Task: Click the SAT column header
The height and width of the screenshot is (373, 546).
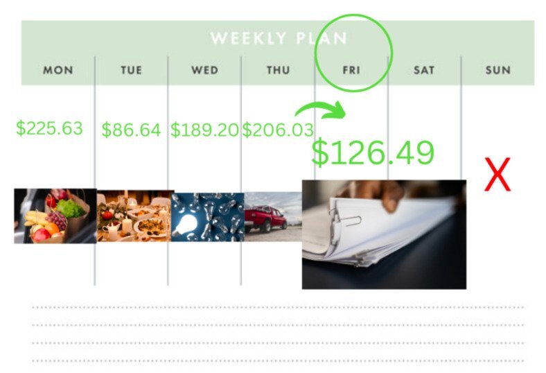Action: pos(424,70)
